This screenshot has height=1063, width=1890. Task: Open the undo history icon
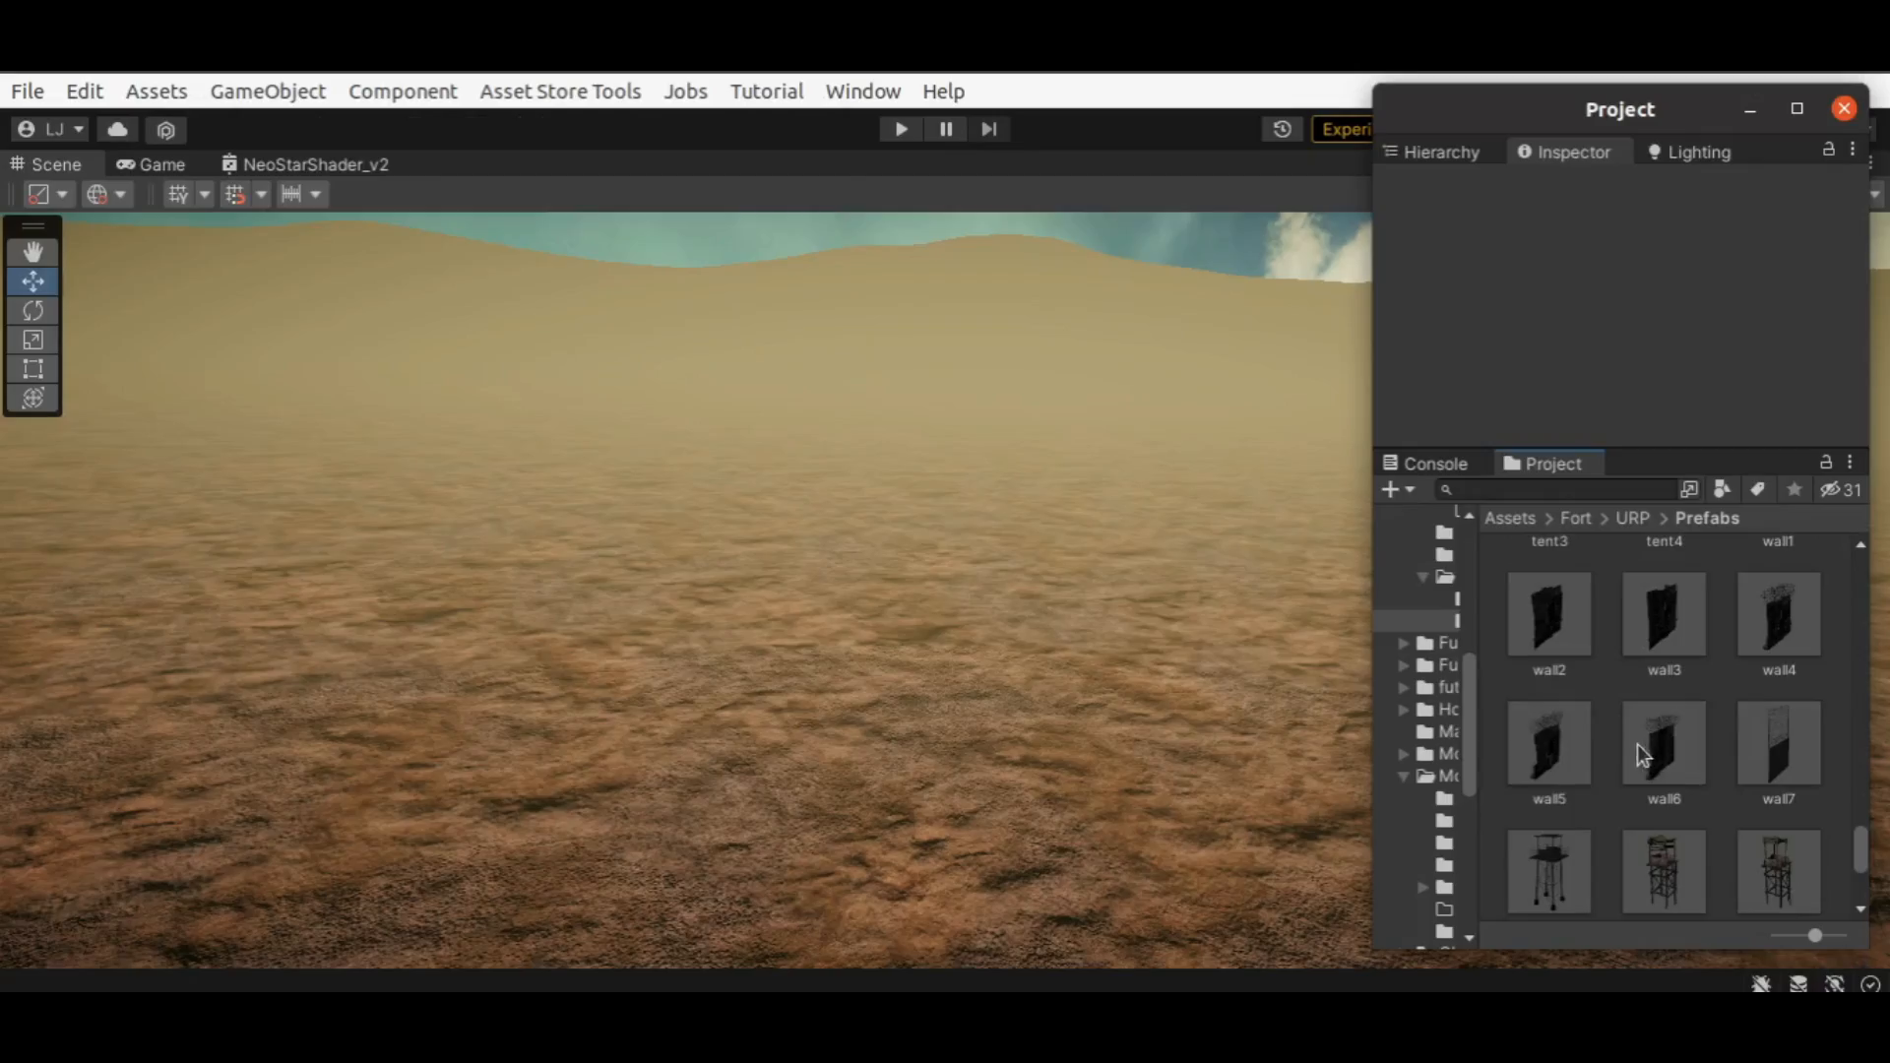tap(1282, 129)
